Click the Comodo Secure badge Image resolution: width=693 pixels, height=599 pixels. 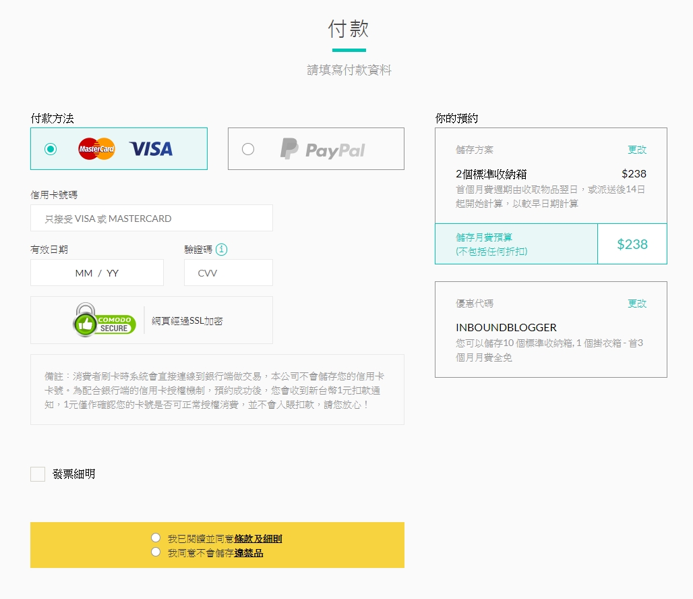coord(104,320)
